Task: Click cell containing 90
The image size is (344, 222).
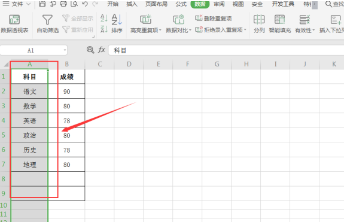Action: 66,92
